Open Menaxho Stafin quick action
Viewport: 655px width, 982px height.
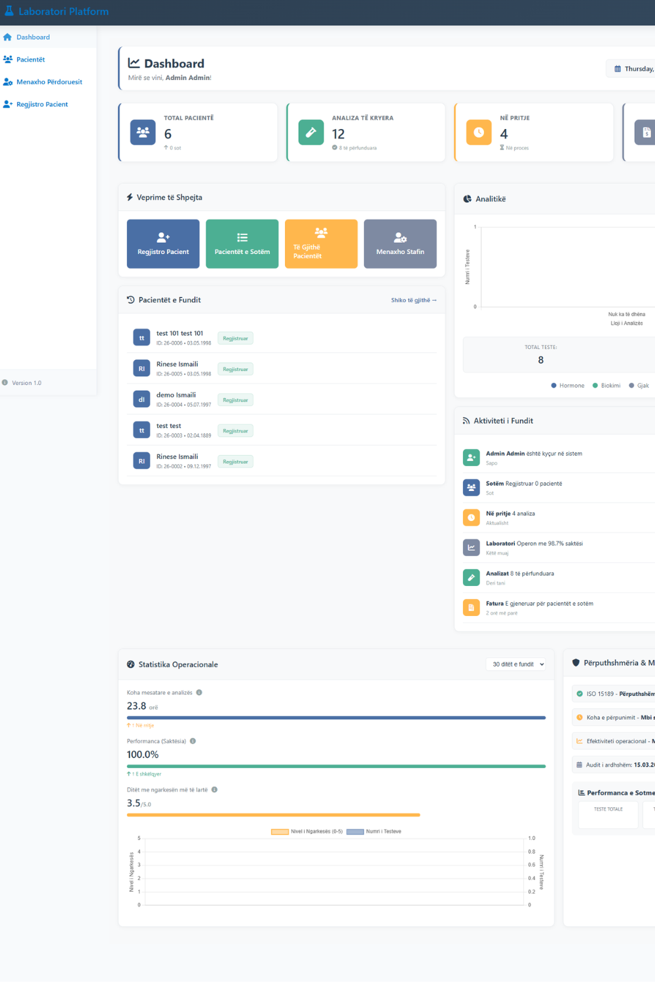(x=400, y=244)
